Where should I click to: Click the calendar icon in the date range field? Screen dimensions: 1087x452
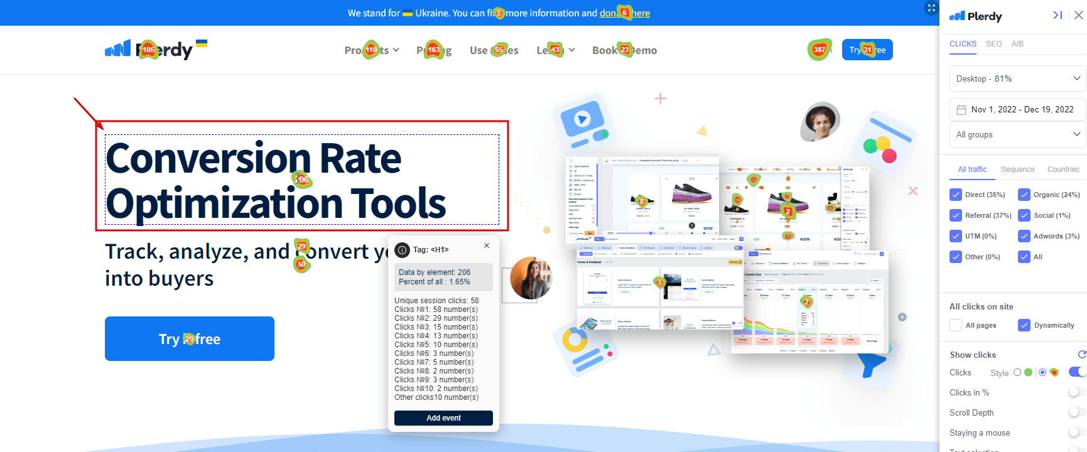tap(961, 110)
